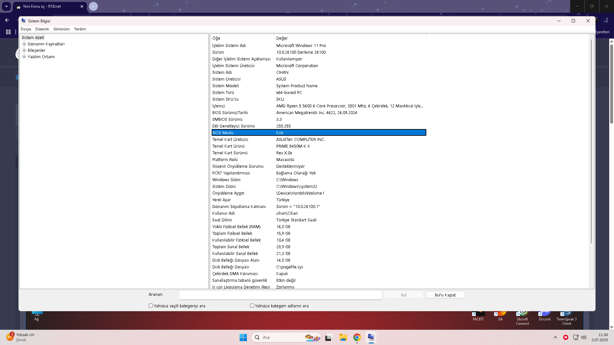
Task: Click the 'PRIME B450M-K II' value
Action: click(293, 146)
